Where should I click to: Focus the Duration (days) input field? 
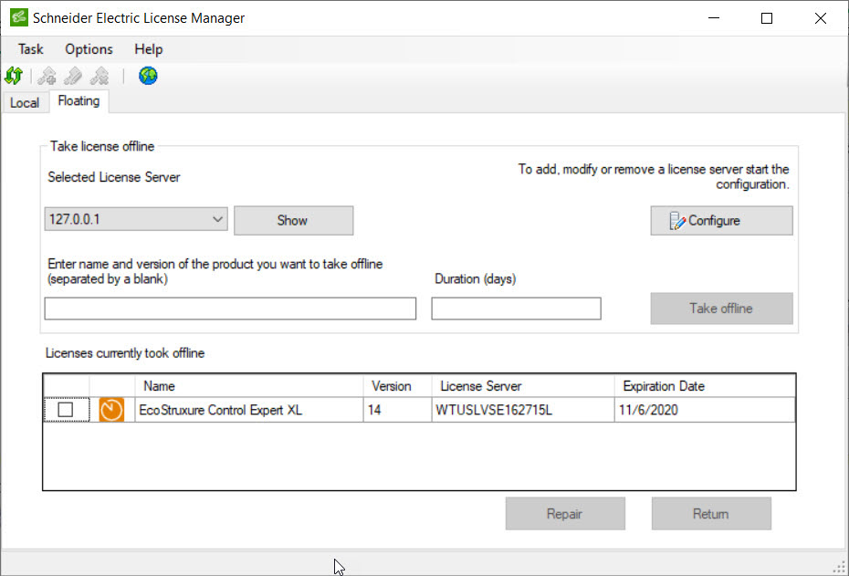516,309
